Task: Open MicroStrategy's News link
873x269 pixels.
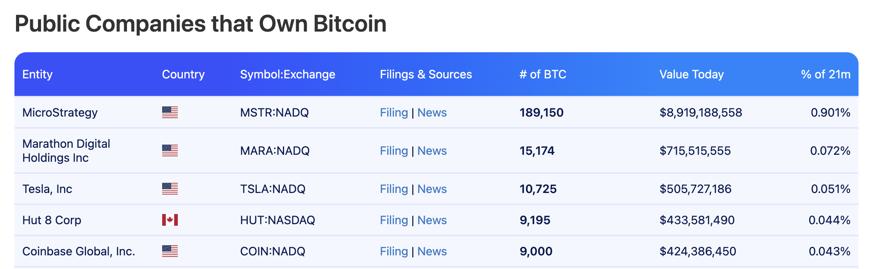Action: click(432, 112)
